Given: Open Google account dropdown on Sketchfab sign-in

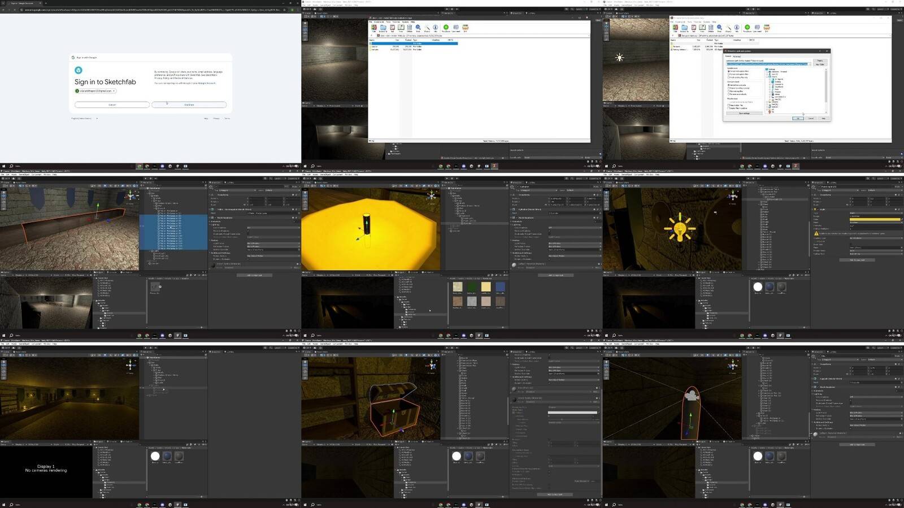Looking at the screenshot, I should (96, 91).
